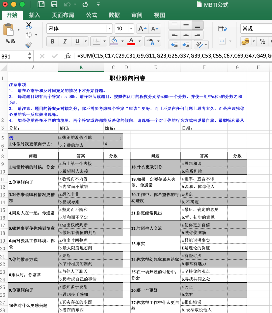Select column B header

coord(81,68)
